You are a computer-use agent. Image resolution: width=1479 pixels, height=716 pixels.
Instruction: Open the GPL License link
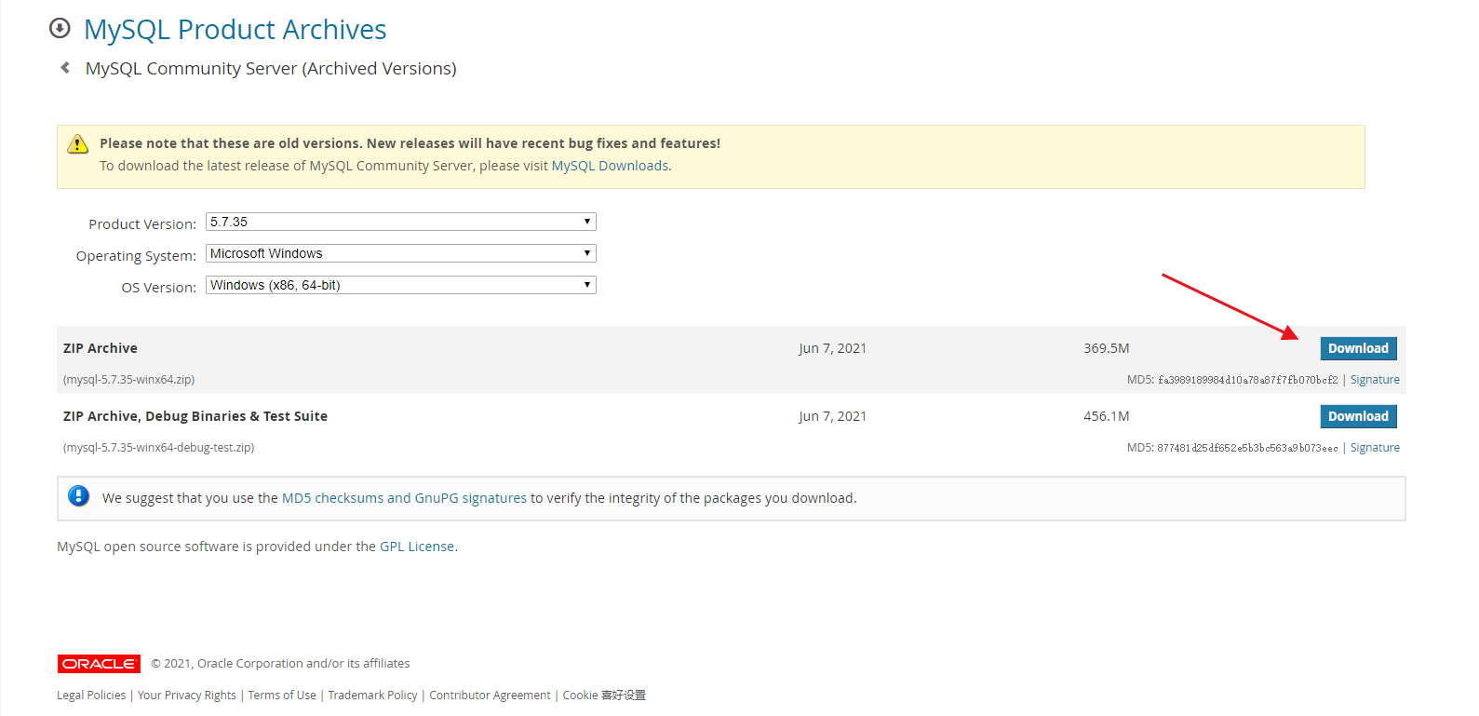coord(417,547)
